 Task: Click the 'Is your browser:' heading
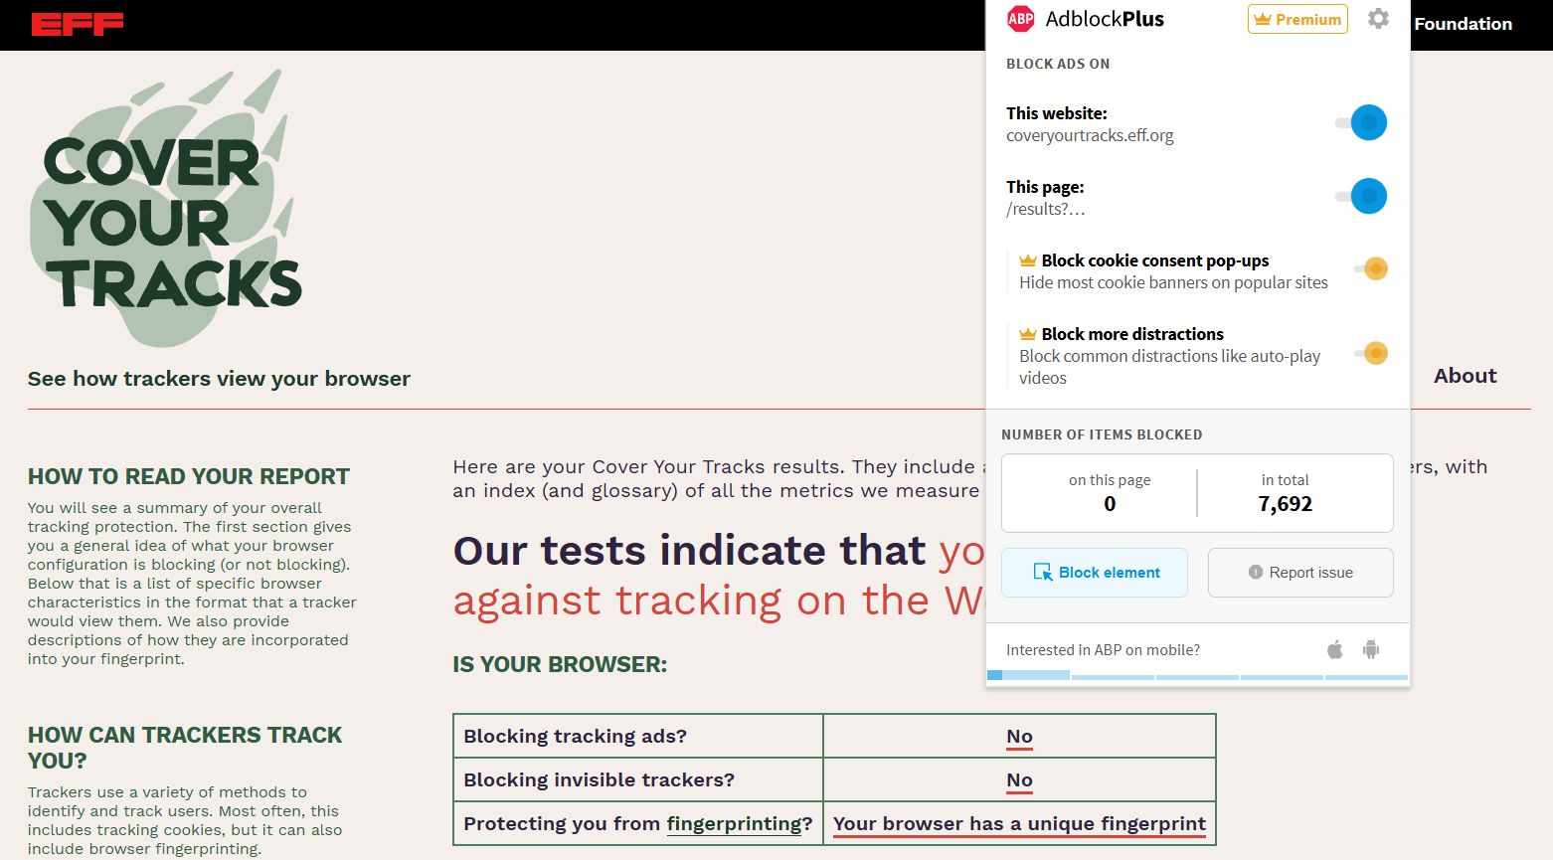(x=560, y=664)
